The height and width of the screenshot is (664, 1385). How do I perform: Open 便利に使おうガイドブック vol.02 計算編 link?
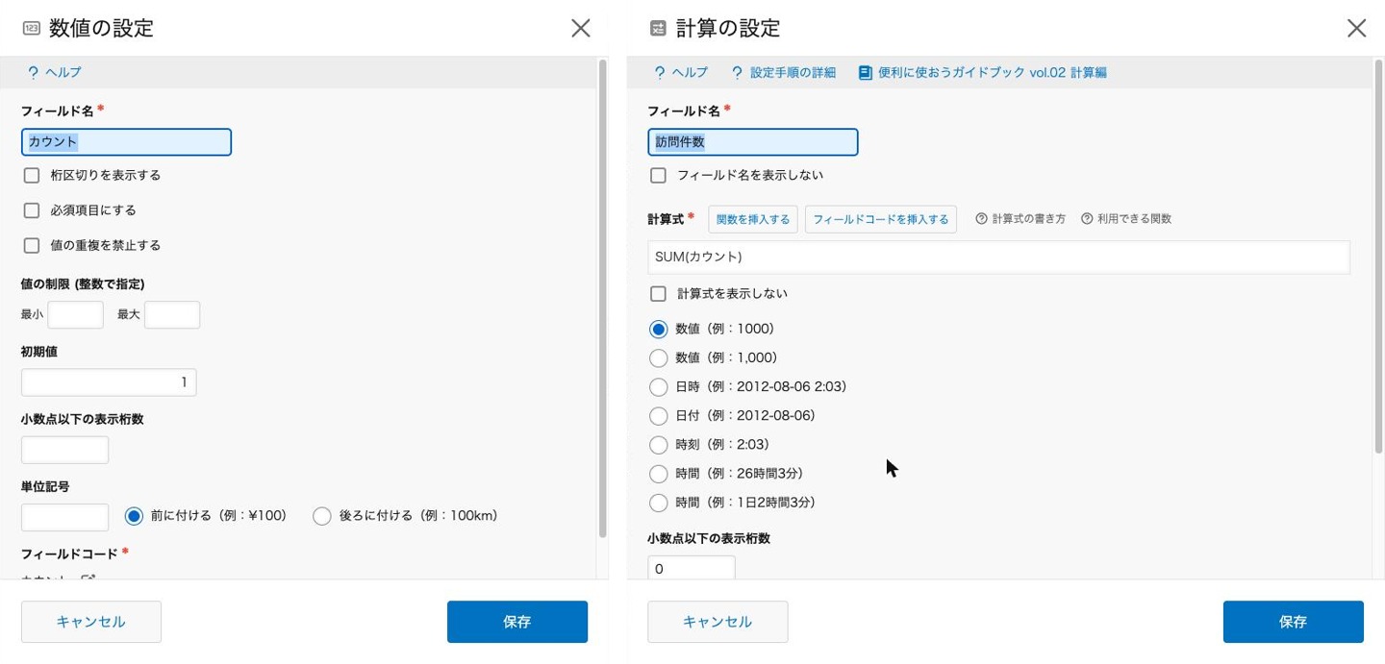(x=993, y=72)
